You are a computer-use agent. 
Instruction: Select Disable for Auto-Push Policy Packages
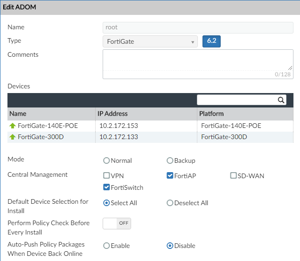(170, 246)
